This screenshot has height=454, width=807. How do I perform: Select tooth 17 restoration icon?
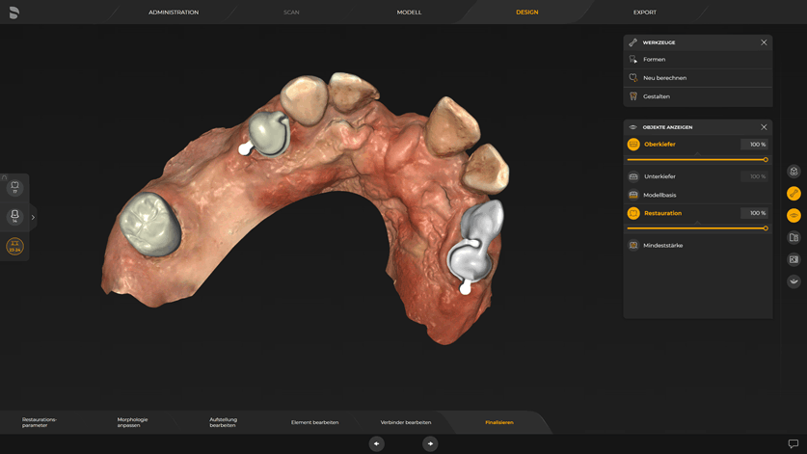[x=14, y=187]
